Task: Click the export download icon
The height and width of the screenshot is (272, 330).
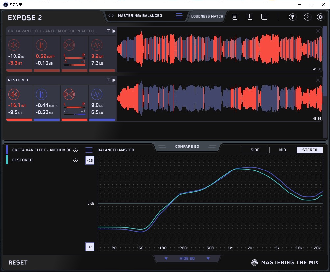Action: pos(249,17)
